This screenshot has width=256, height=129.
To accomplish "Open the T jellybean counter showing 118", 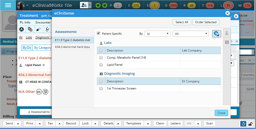I will [210, 6].
